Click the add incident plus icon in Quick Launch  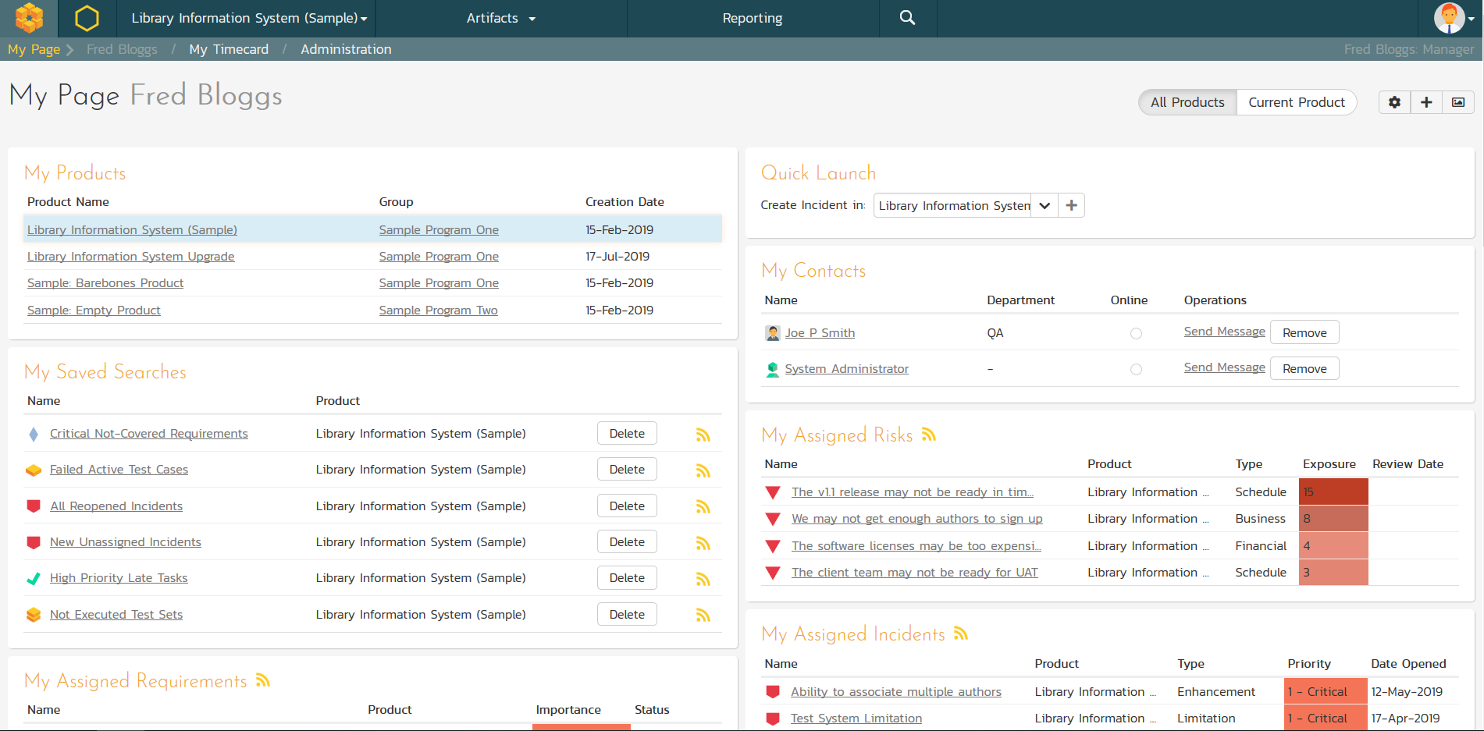click(1071, 205)
